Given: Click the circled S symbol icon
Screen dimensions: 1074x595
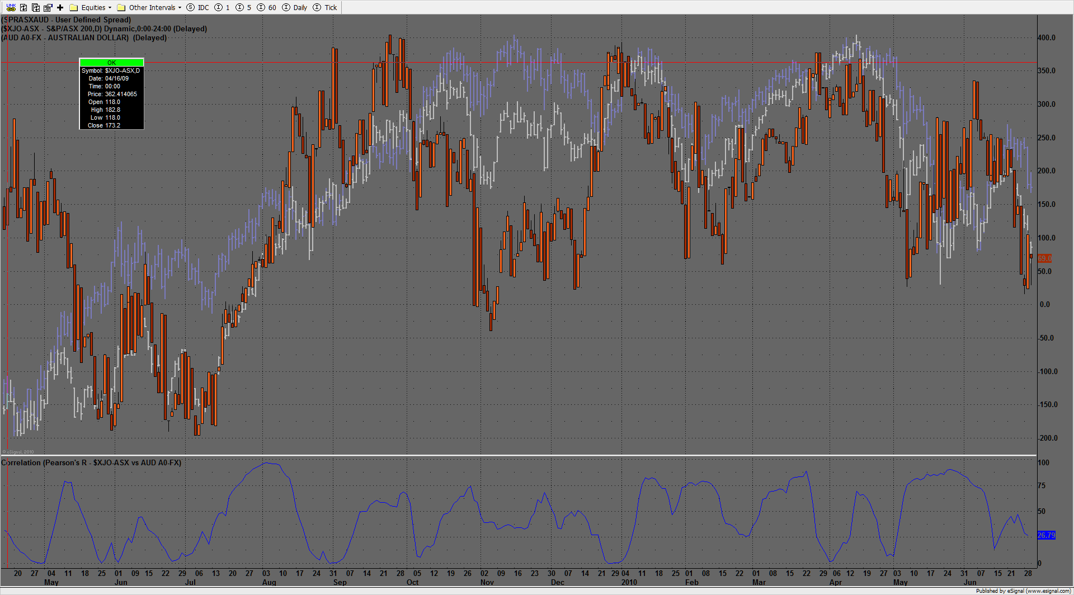Looking at the screenshot, I should coord(190,7).
